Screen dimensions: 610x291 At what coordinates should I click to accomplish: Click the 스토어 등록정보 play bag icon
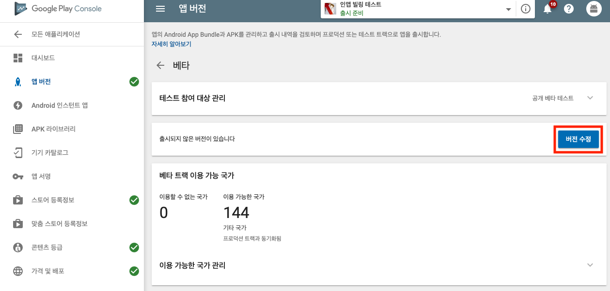[x=18, y=200]
